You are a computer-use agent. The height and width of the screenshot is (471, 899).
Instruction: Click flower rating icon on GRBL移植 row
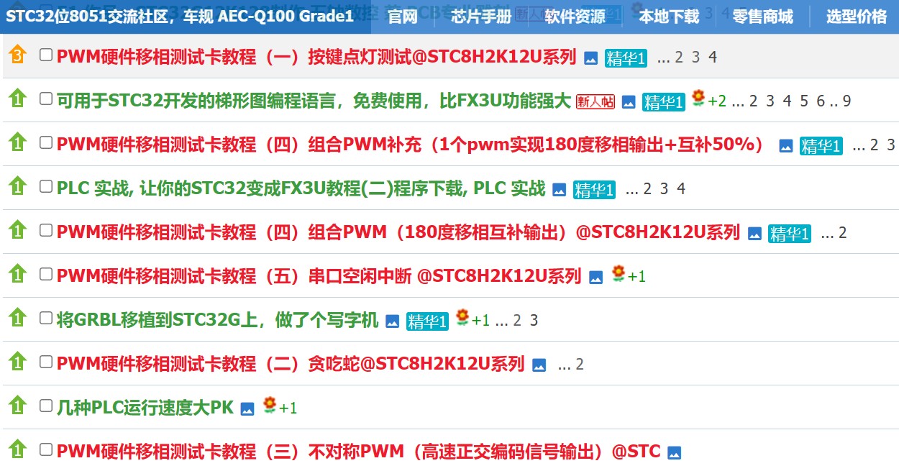click(462, 318)
